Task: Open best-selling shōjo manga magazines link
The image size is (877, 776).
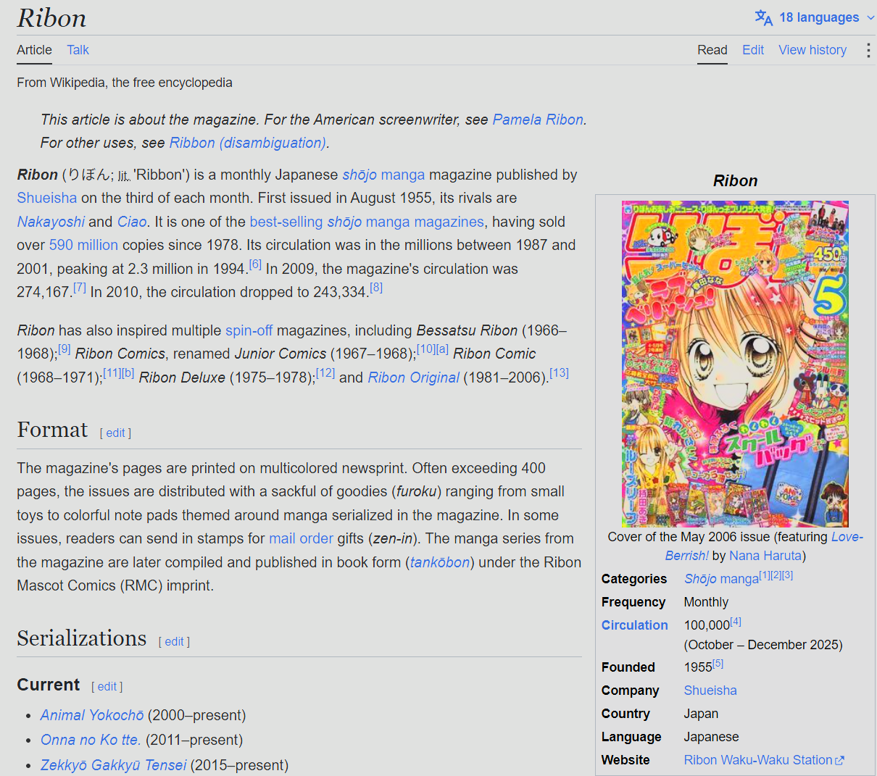Action: pos(367,222)
